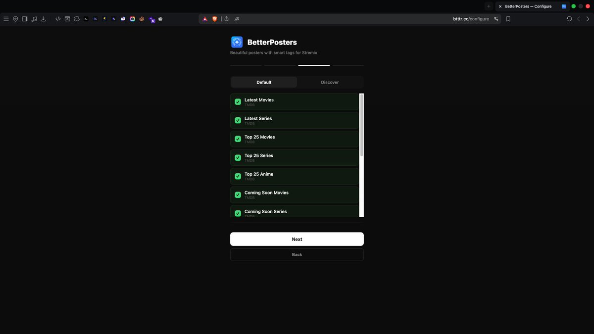Switch to the Default tab

pos(264,82)
